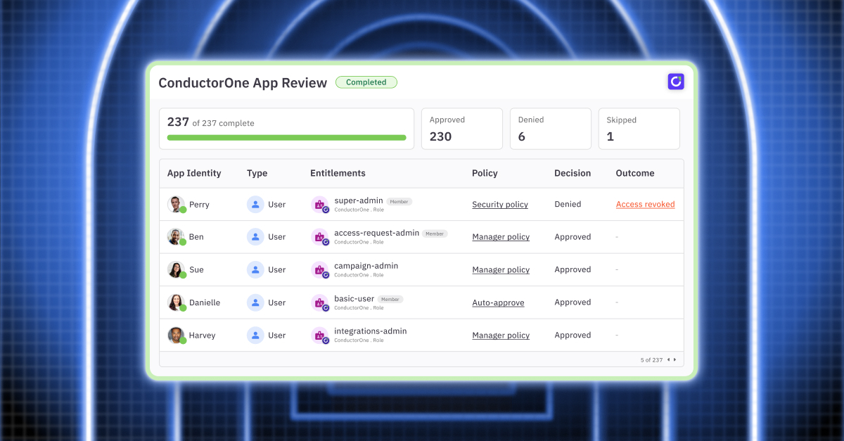Click the User type icon beside Harvey
This screenshot has width=844, height=441.
point(255,335)
